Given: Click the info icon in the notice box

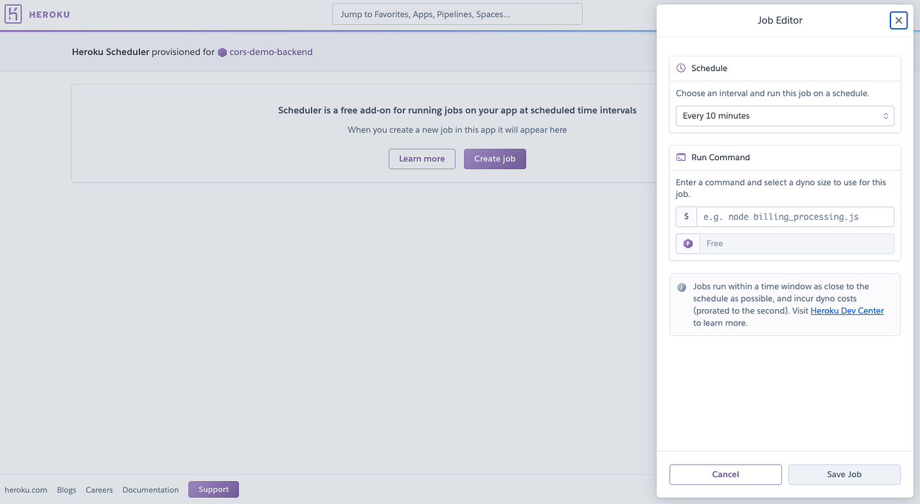Looking at the screenshot, I should click(681, 287).
